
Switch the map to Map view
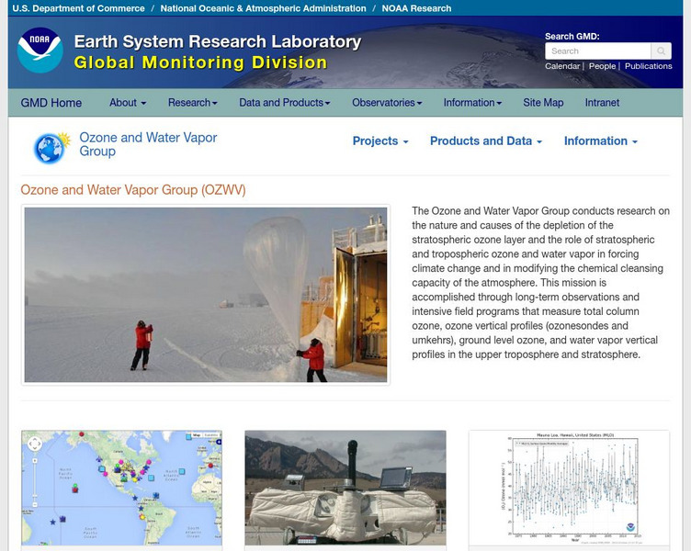[197, 435]
